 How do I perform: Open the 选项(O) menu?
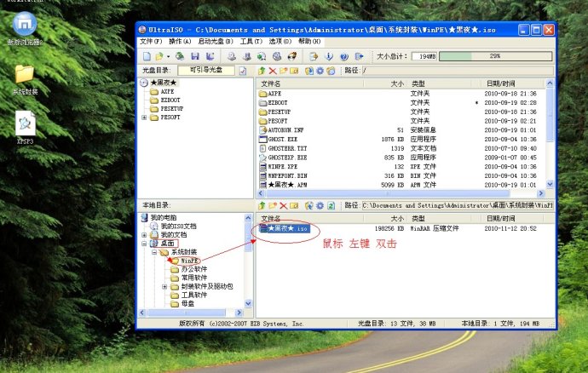(280, 41)
